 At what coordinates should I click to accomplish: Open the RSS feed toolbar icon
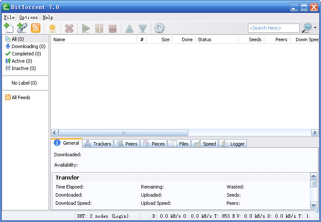coord(36,28)
